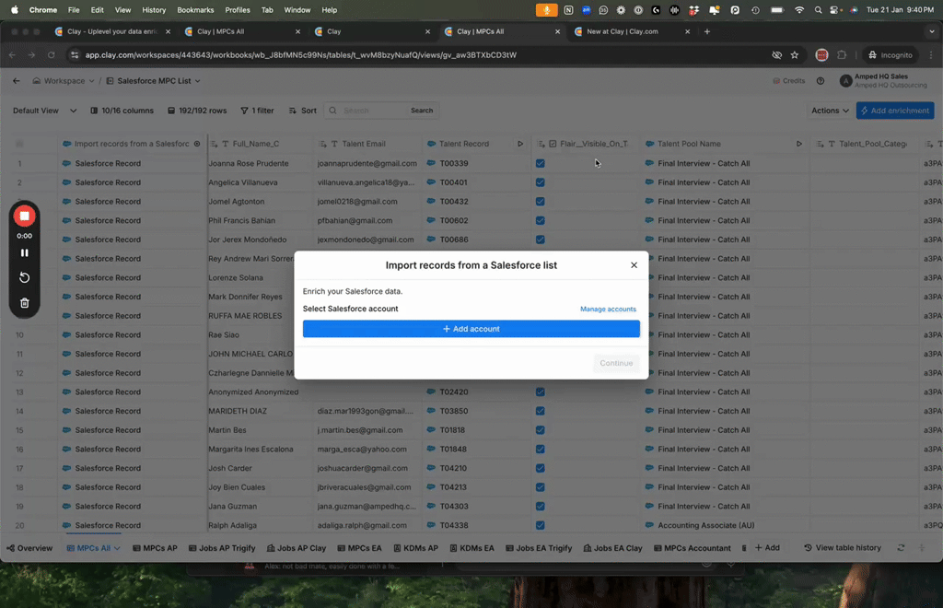Open Flair_Visible_On_T column header
The image size is (943, 608).
[585, 144]
